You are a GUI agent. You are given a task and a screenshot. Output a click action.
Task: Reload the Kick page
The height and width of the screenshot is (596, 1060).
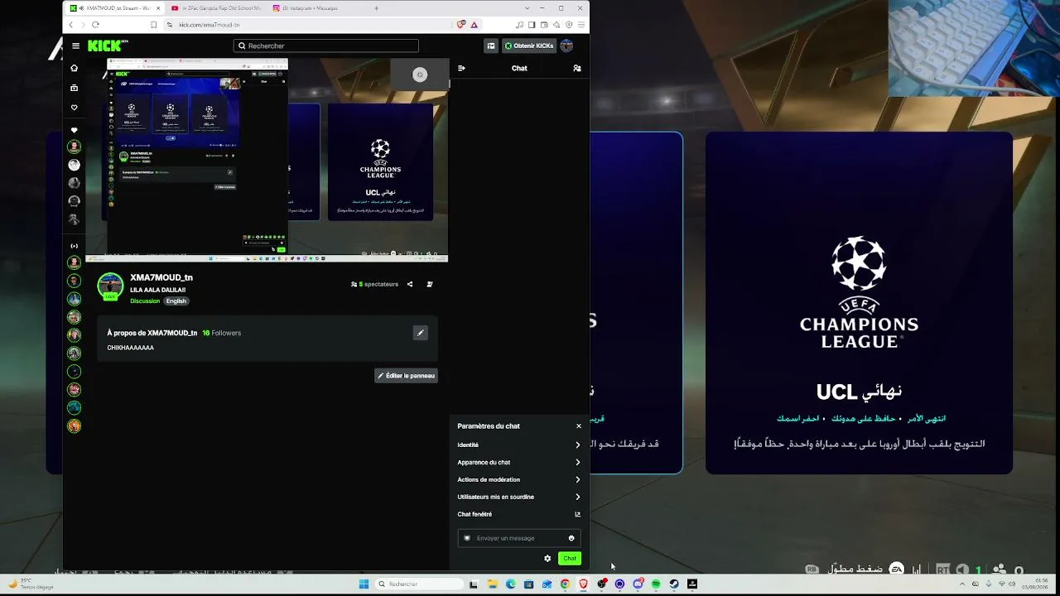coord(95,25)
